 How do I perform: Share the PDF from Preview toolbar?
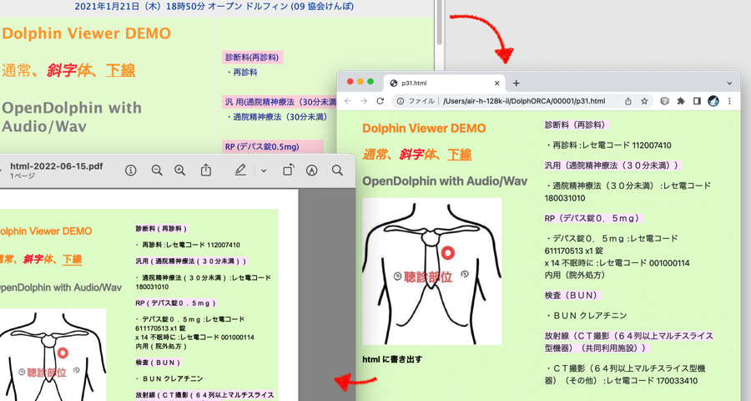[x=206, y=170]
